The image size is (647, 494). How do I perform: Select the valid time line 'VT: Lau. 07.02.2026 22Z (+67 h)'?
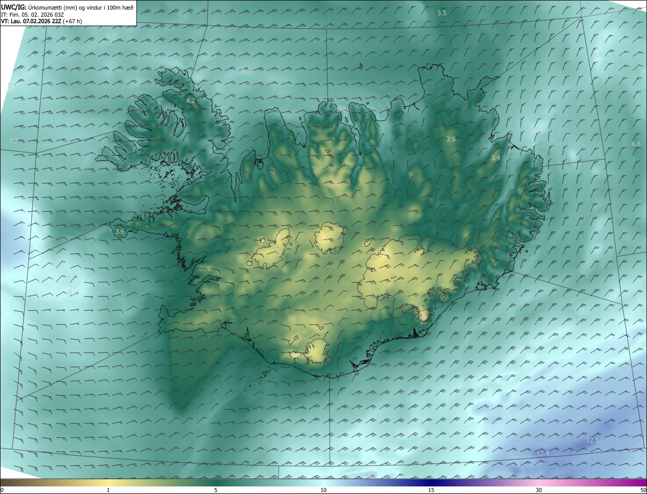point(41,21)
